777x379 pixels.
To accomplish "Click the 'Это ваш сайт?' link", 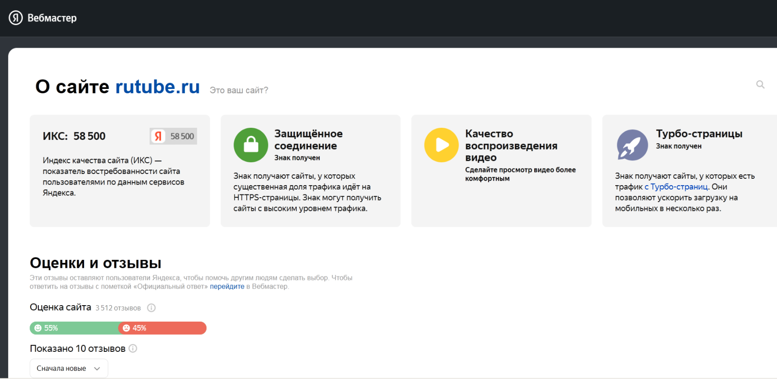I will [x=238, y=90].
